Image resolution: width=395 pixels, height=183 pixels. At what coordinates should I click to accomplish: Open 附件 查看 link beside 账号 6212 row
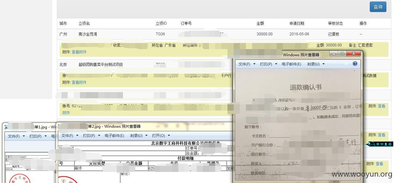381,106
